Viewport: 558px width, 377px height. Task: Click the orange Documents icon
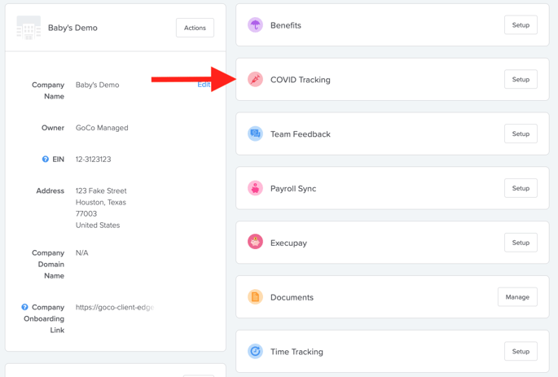[x=255, y=297]
